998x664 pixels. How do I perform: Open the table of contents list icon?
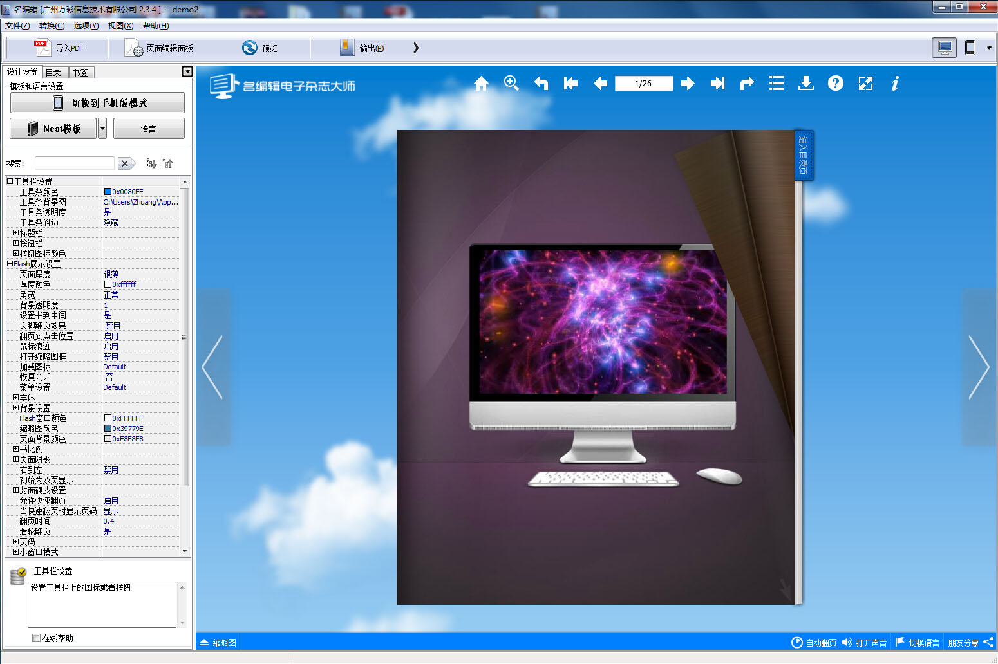point(777,84)
